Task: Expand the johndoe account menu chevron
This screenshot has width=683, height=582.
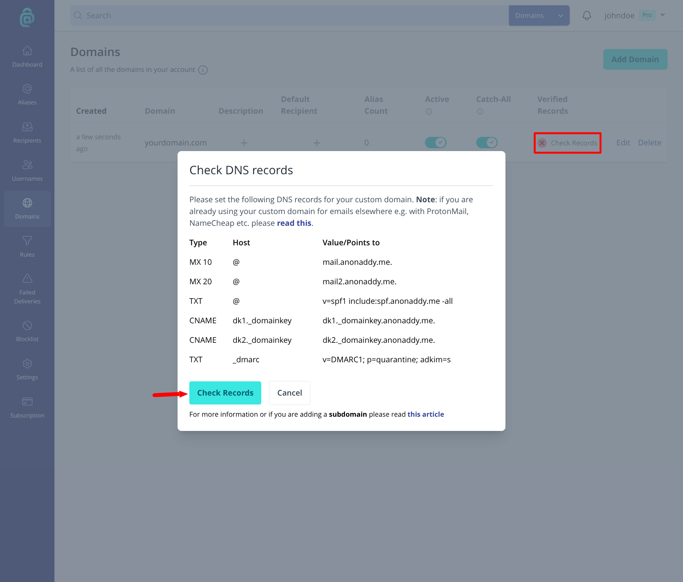Action: pos(663,15)
